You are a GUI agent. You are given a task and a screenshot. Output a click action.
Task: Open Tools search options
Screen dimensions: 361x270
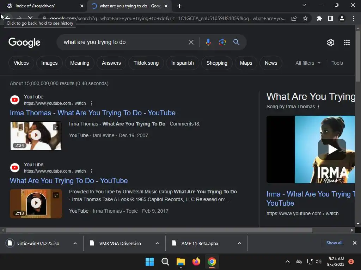click(x=337, y=63)
